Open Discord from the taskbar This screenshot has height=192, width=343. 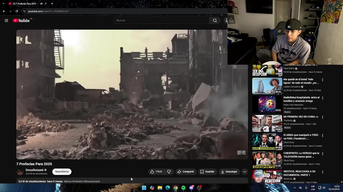191,188
